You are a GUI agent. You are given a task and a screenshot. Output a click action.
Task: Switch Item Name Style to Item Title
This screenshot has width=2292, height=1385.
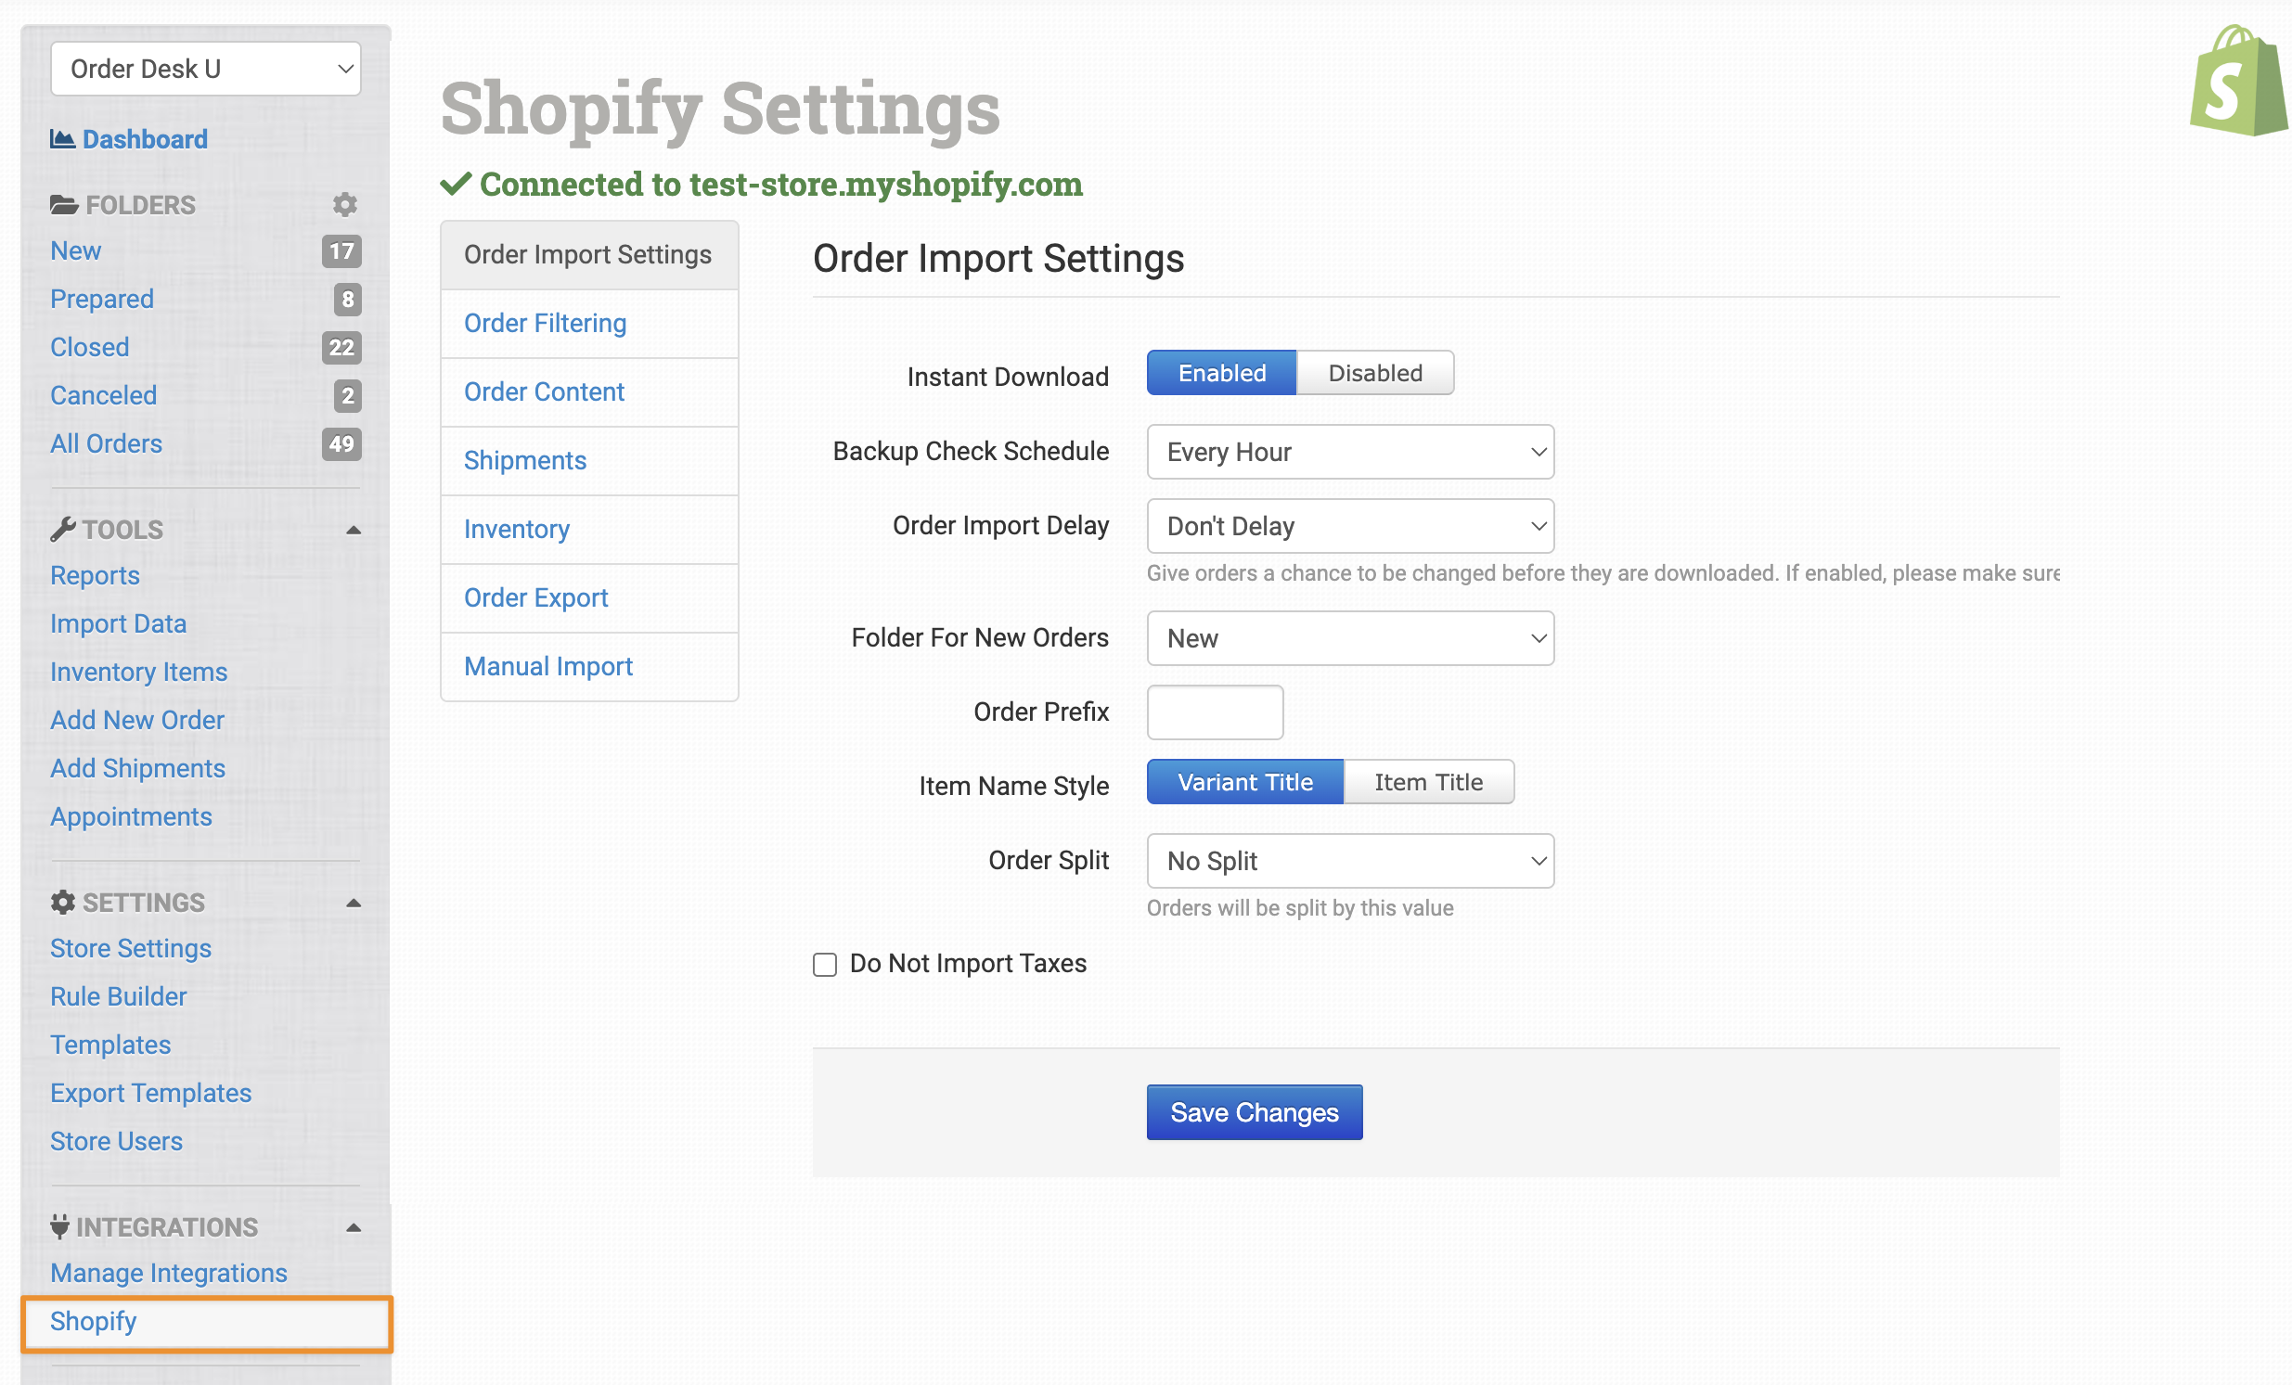[x=1428, y=782]
